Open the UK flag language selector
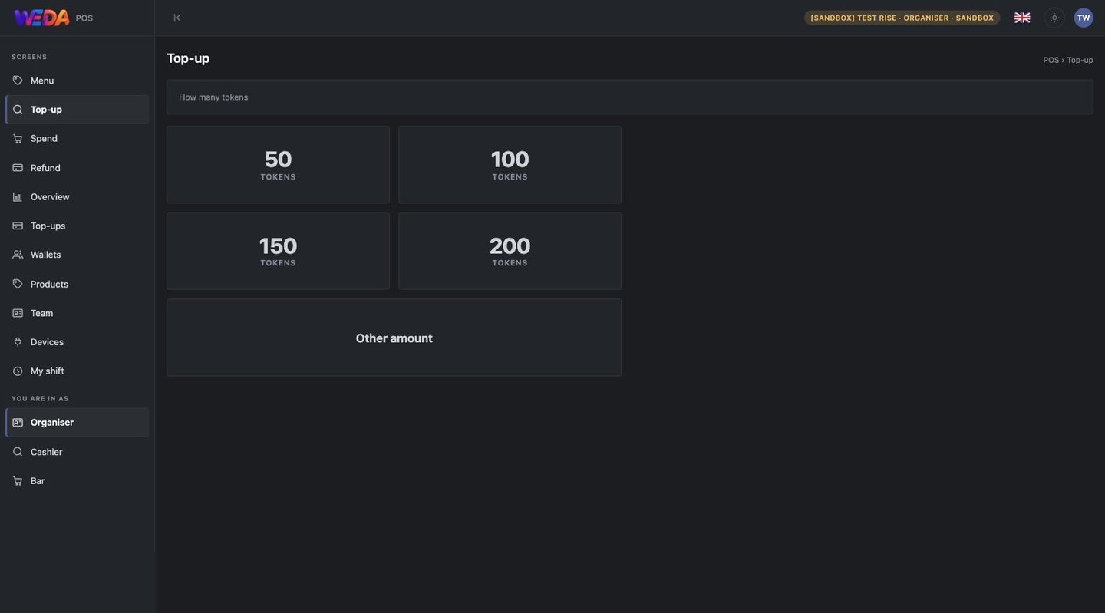Image resolution: width=1105 pixels, height=613 pixels. (1022, 18)
